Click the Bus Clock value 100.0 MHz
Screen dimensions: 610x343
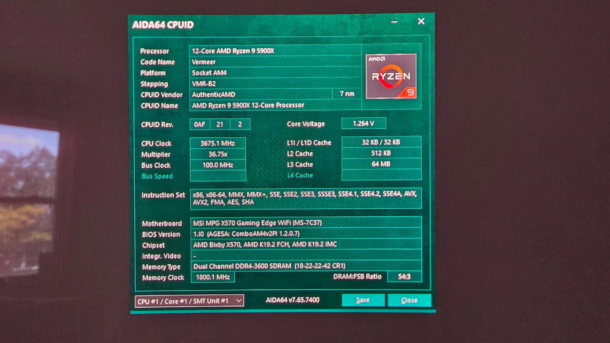point(218,165)
